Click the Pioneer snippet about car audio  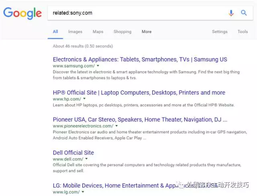[x=150, y=135]
